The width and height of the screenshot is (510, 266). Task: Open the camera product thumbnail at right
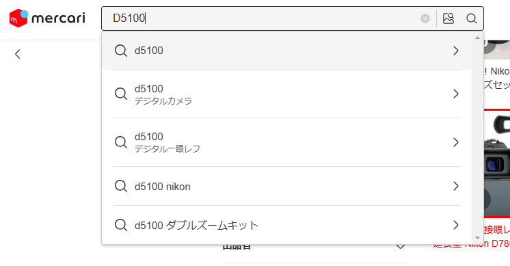pyautogui.click(x=496, y=163)
